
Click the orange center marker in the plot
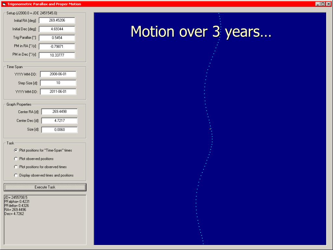point(210,129)
